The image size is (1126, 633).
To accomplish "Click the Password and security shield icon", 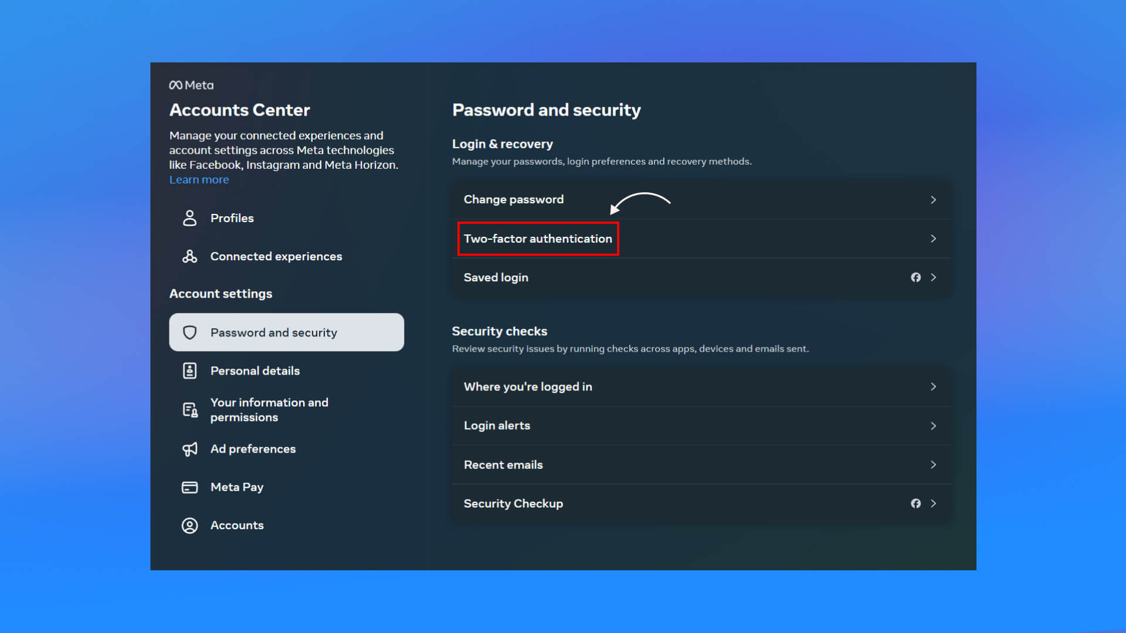I will [x=189, y=332].
